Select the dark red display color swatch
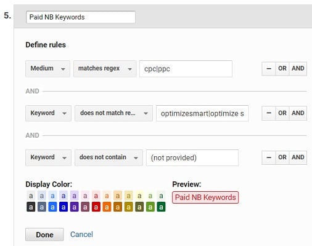Screen dimensions: 312x246 pyautogui.click(x=96, y=207)
